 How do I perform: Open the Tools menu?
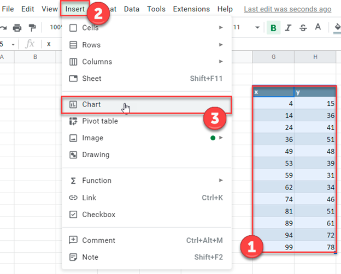coord(156,9)
